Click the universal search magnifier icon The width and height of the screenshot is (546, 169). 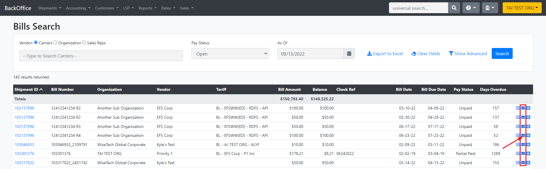454,8
